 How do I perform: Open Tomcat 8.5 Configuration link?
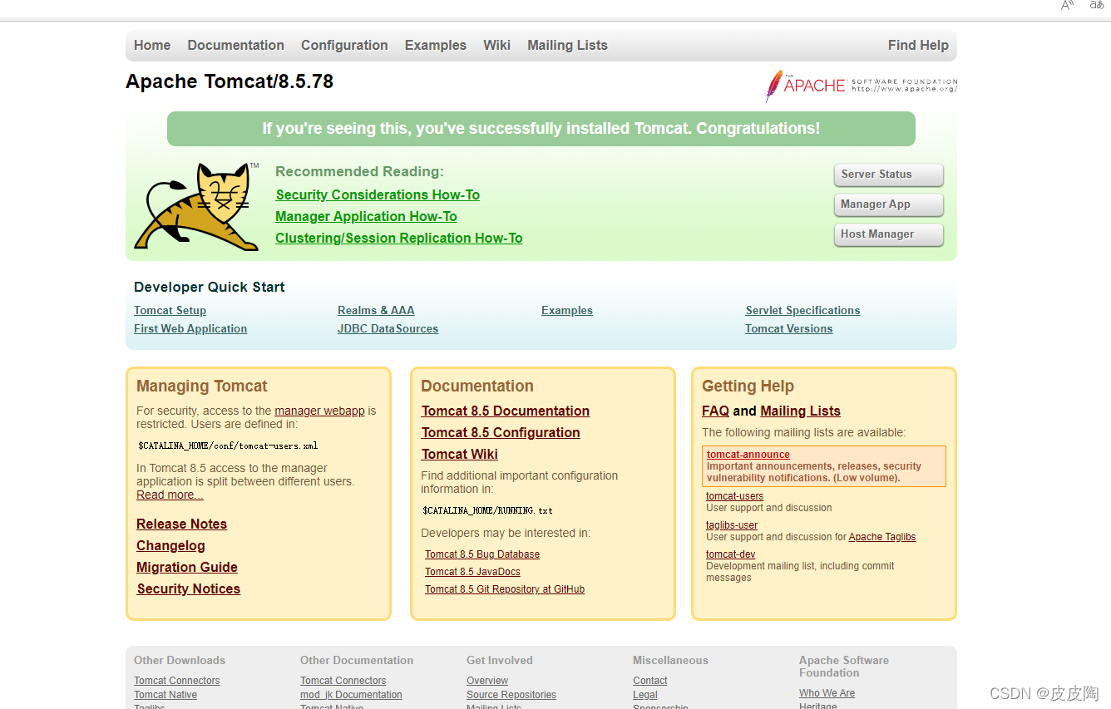(x=501, y=433)
